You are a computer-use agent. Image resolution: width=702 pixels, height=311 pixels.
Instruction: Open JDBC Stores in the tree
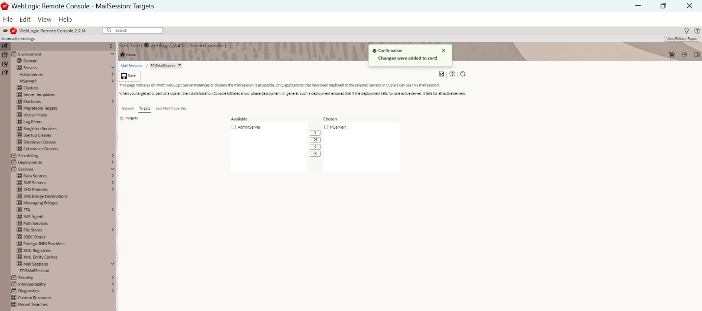(34, 237)
